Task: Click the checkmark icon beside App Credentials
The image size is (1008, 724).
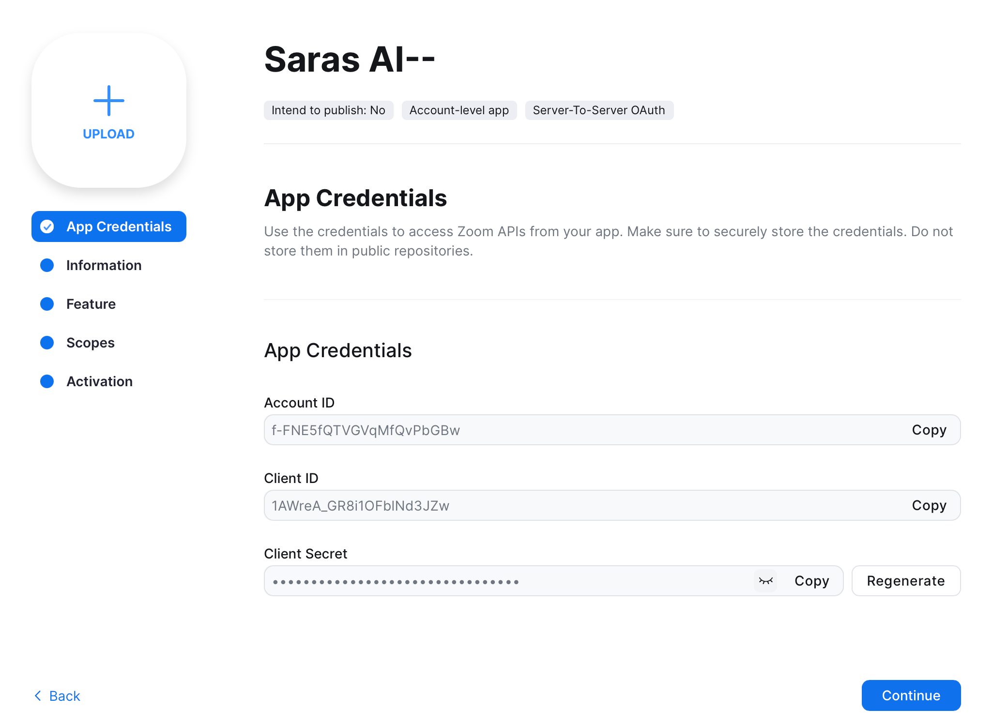Action: point(47,226)
